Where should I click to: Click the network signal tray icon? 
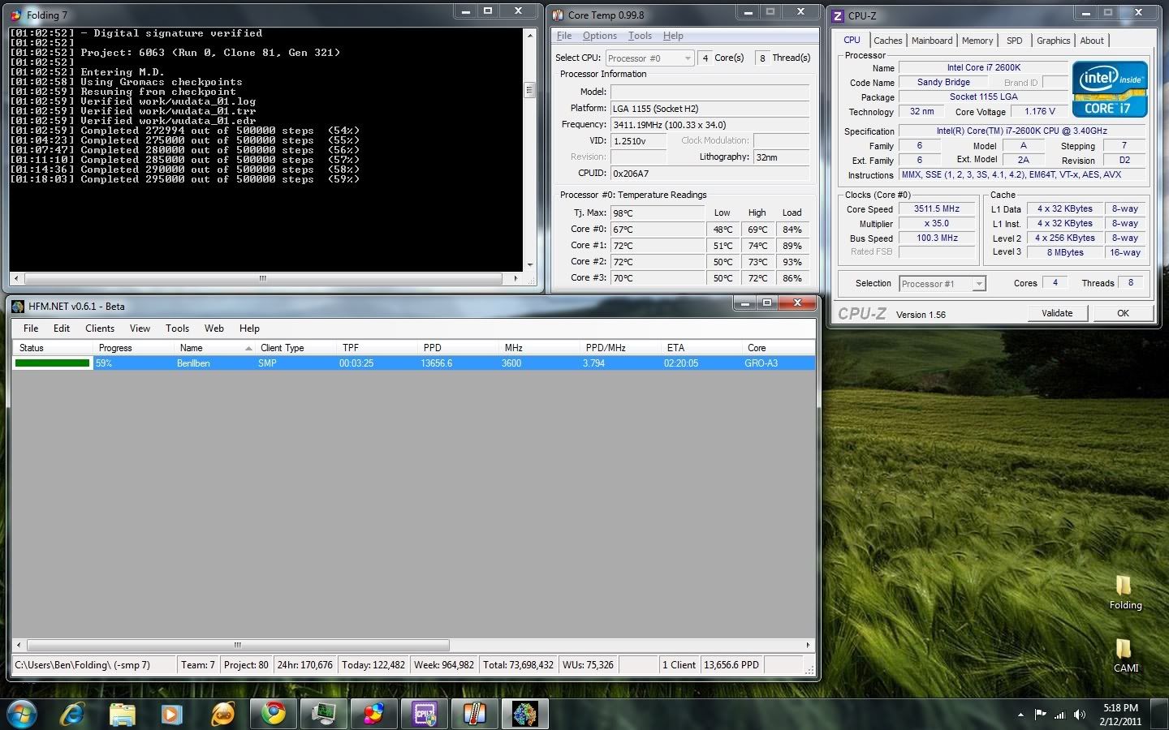[1059, 715]
